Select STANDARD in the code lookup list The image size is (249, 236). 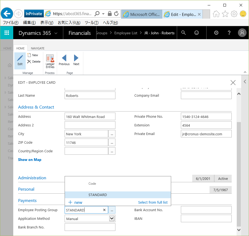pyautogui.click(x=118, y=195)
